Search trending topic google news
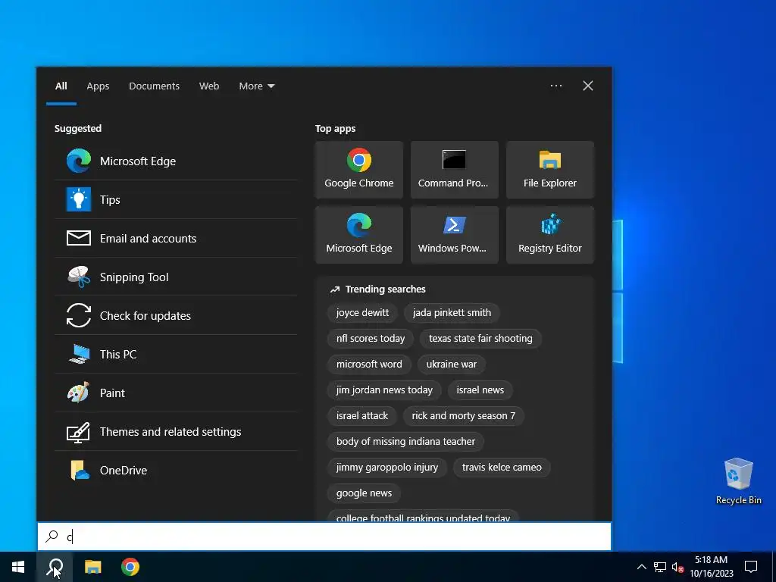Viewport: 776px width, 582px height. pos(364,493)
